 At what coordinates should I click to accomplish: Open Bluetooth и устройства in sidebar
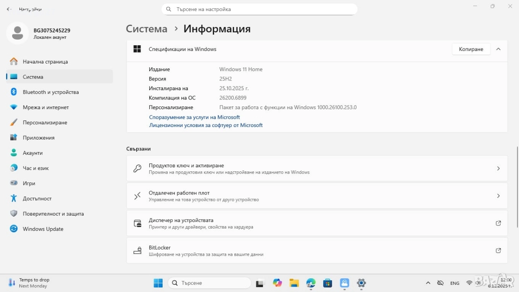[51, 92]
